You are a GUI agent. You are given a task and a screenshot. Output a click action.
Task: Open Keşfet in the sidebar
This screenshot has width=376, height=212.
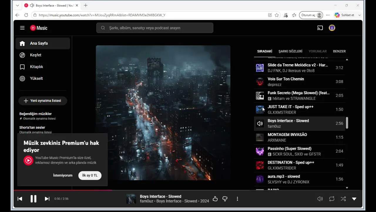tap(43, 55)
